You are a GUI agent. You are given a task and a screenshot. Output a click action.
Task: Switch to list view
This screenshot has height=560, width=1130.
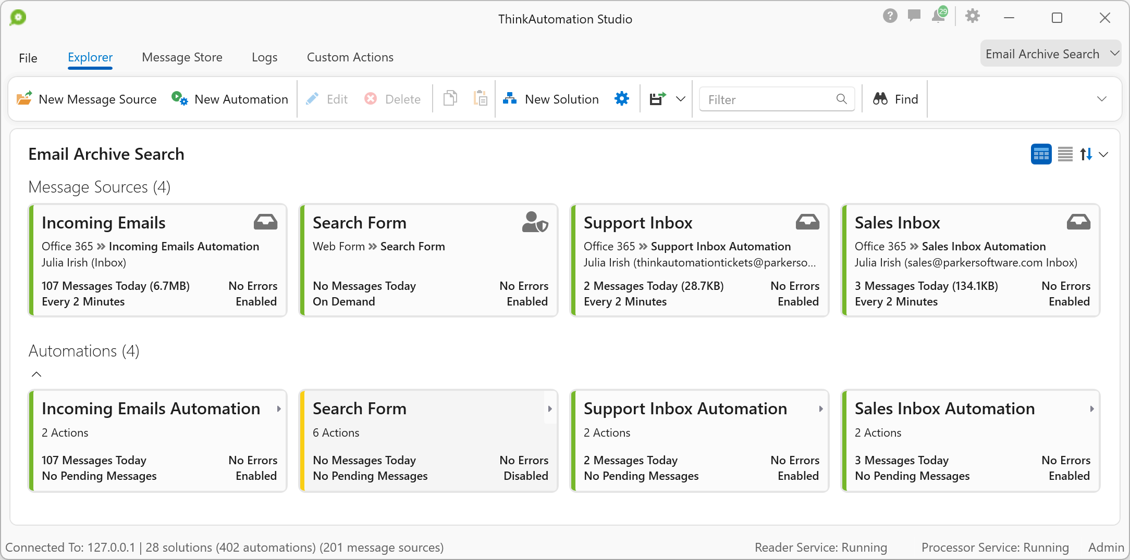point(1065,154)
